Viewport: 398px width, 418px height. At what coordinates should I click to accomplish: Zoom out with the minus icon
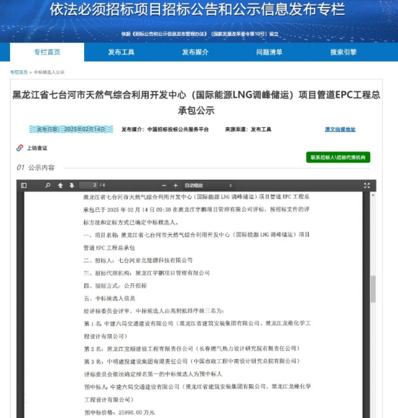(x=165, y=185)
